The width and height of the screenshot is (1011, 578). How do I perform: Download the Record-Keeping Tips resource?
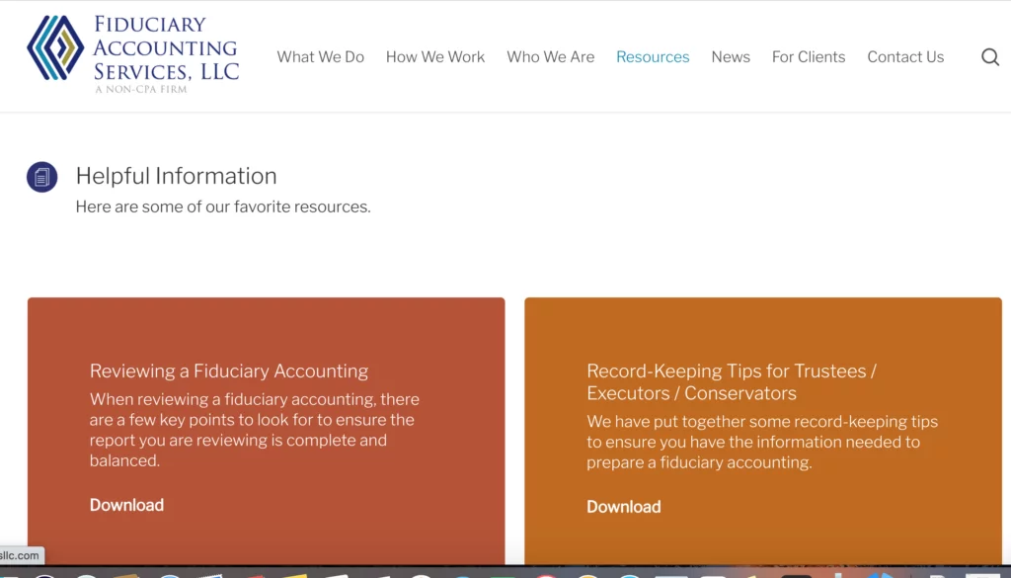click(623, 507)
